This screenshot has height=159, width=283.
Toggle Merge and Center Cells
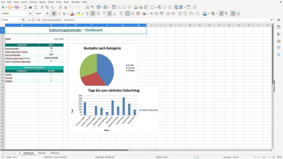coord(127,14)
